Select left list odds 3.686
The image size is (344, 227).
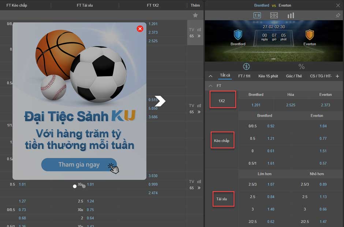[x=153, y=117]
